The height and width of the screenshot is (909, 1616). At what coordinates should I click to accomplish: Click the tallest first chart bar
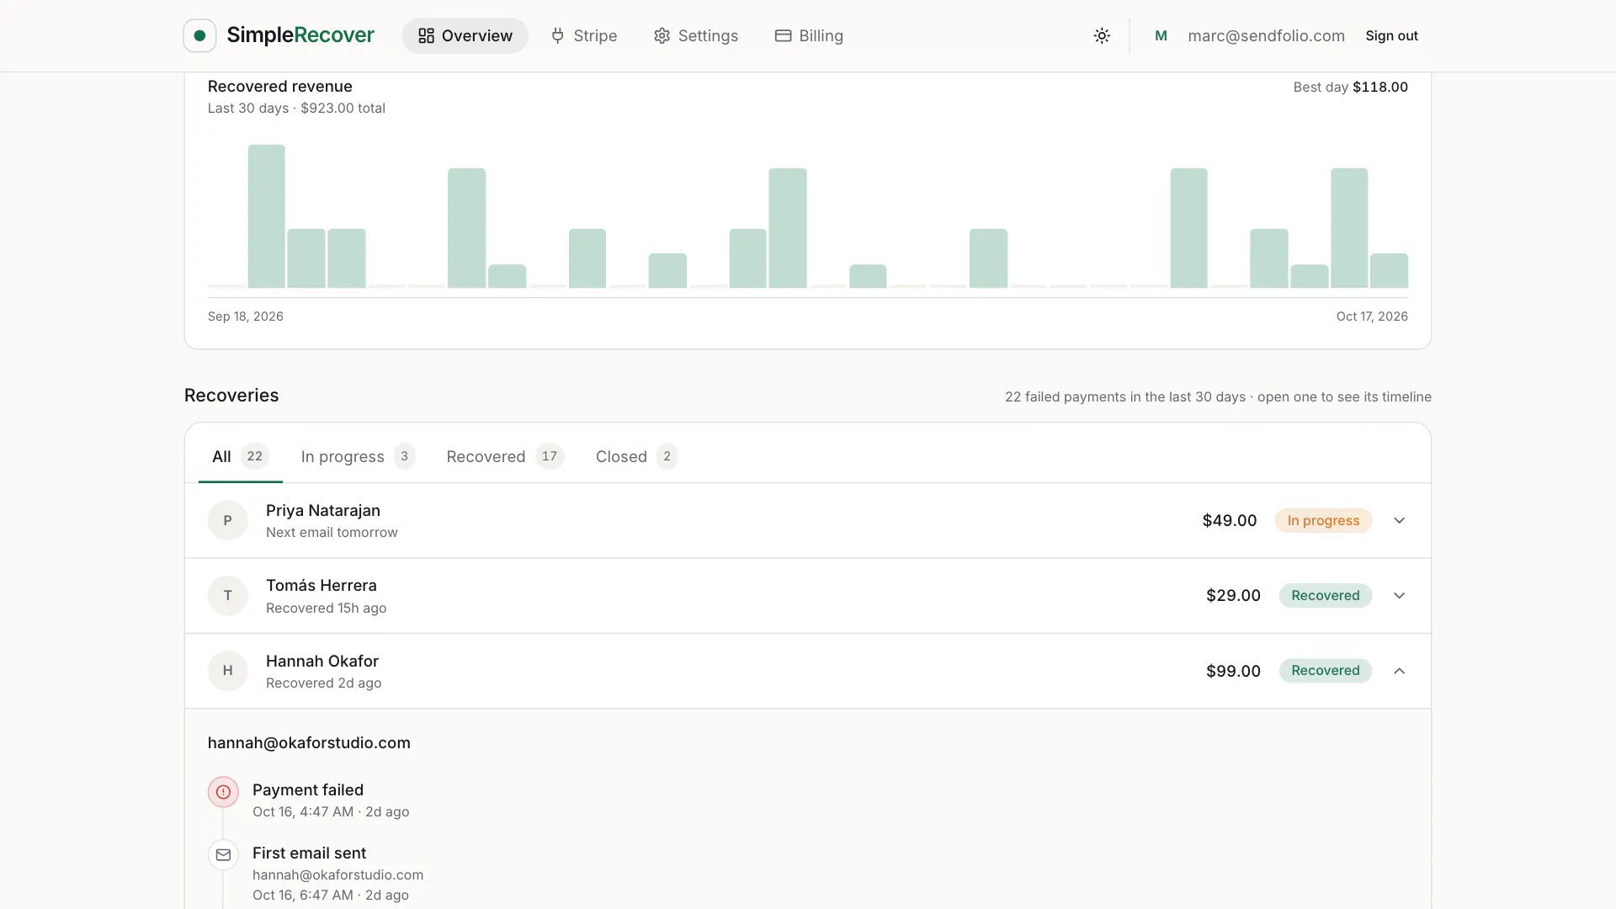266,216
